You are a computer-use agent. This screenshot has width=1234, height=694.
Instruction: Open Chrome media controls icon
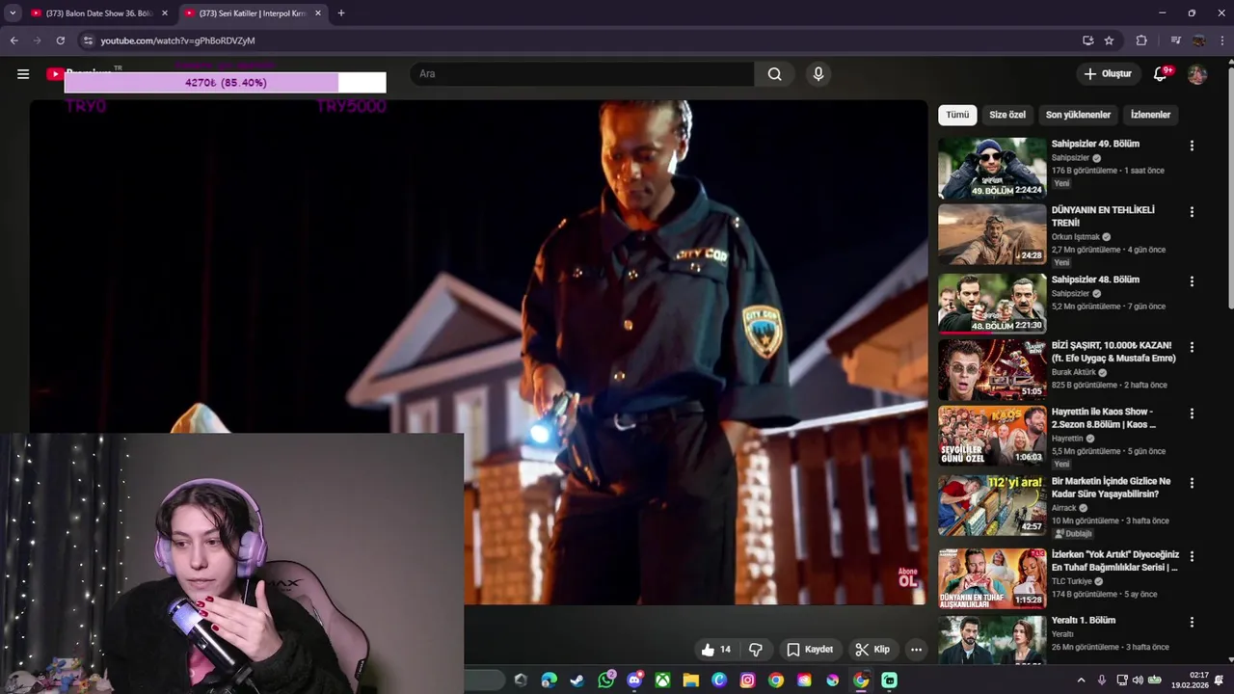coord(1175,40)
